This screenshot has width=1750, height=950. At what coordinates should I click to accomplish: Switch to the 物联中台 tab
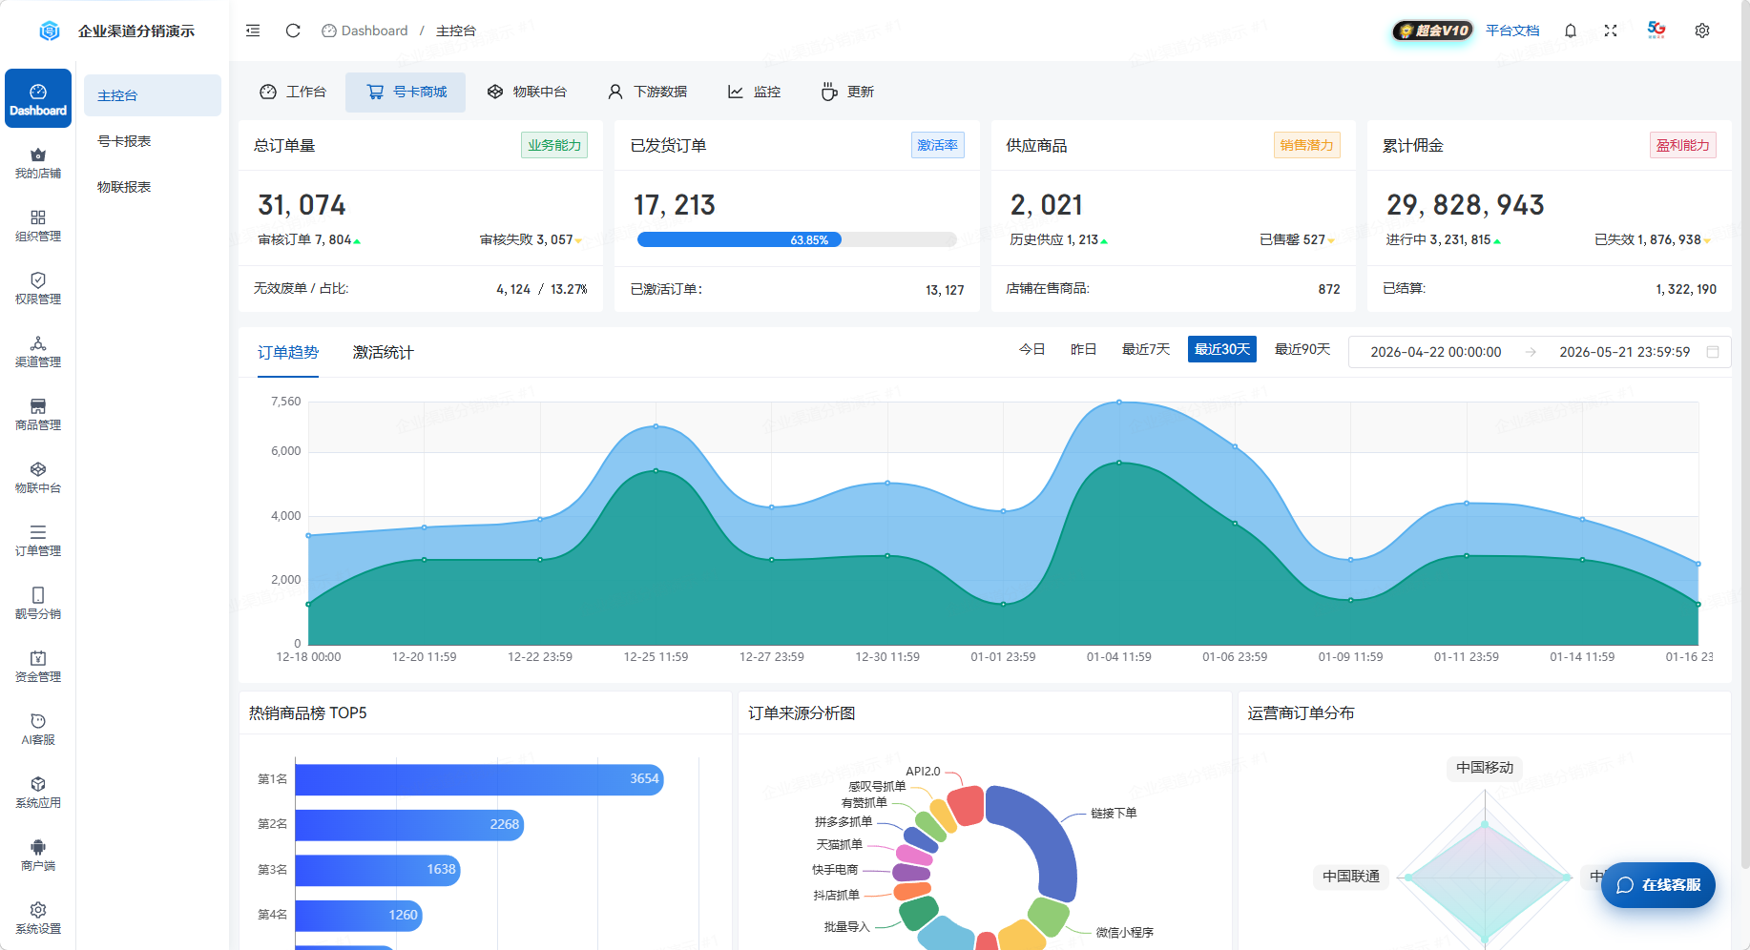click(x=527, y=92)
